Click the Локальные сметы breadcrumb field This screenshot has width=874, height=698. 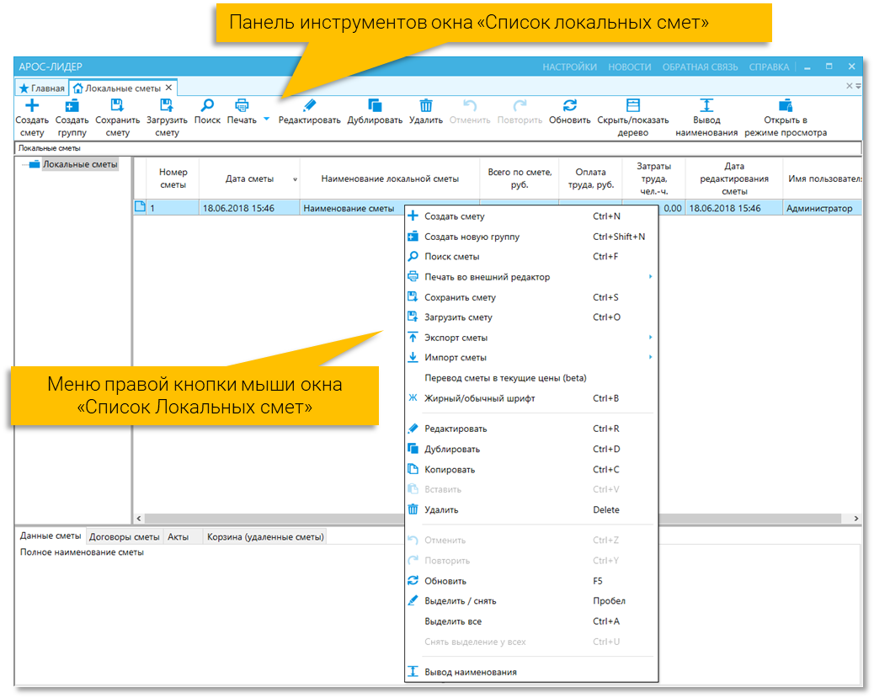438,148
